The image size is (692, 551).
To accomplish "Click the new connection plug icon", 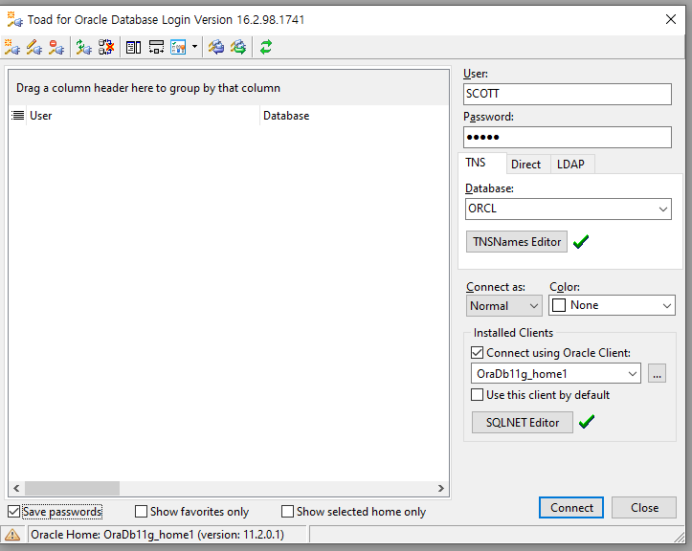I will tap(11, 47).
